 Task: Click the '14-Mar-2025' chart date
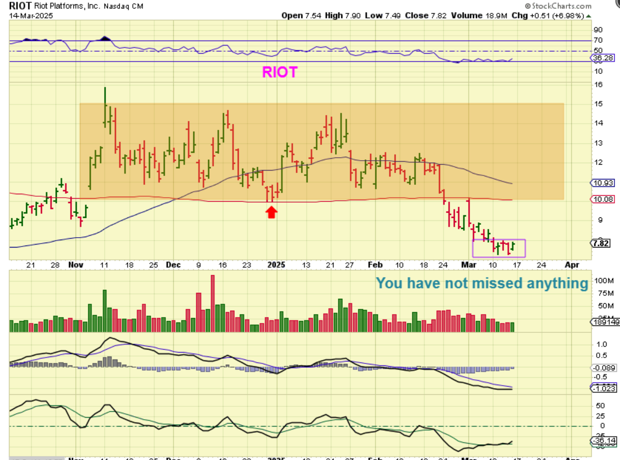[31, 15]
